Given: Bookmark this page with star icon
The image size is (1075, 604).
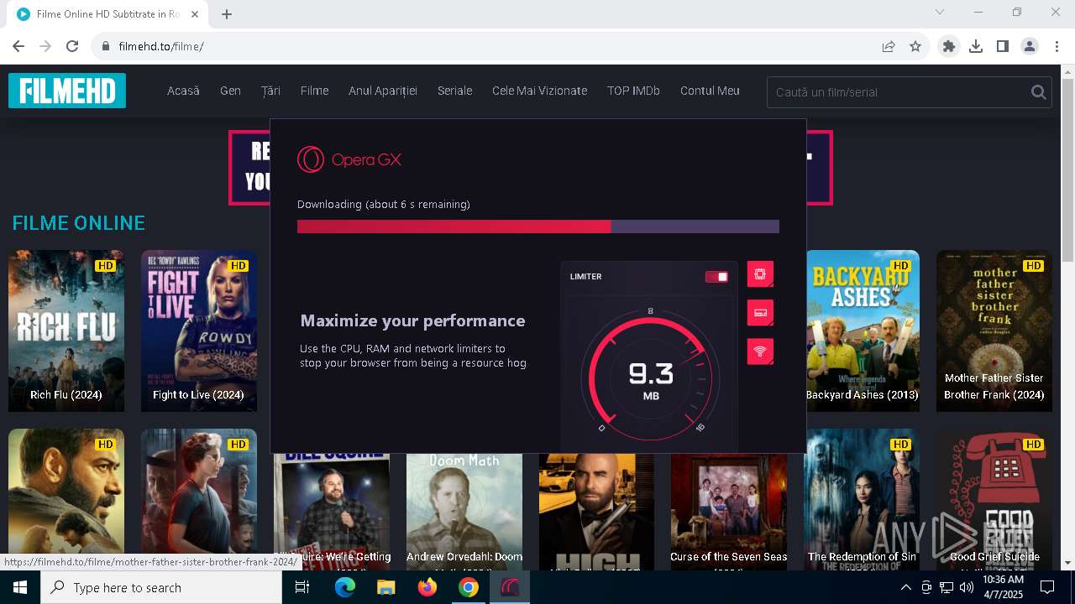Looking at the screenshot, I should click(x=915, y=46).
